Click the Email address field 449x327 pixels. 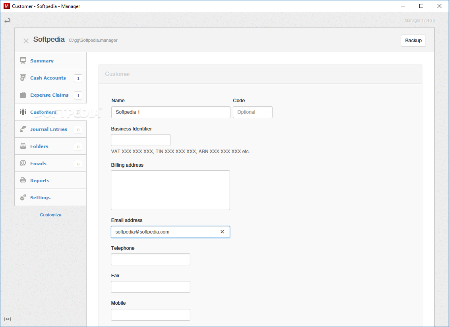(x=170, y=232)
